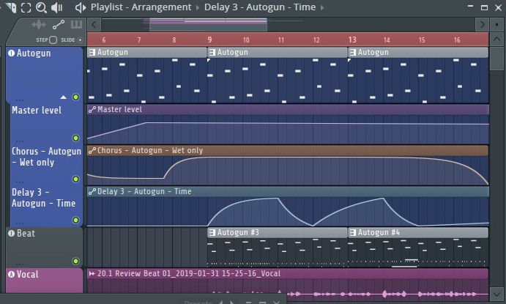The width and height of the screenshot is (506, 304).
Task: Open the first Autogun pattern clip menu icon
Action: (92, 52)
